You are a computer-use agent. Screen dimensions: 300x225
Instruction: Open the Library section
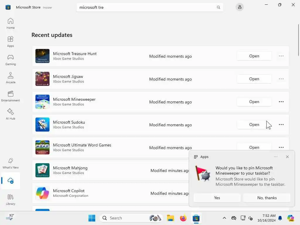click(x=11, y=200)
